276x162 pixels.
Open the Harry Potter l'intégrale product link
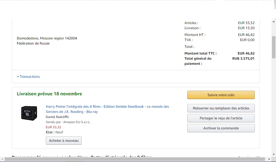pyautogui.click(x=107, y=109)
